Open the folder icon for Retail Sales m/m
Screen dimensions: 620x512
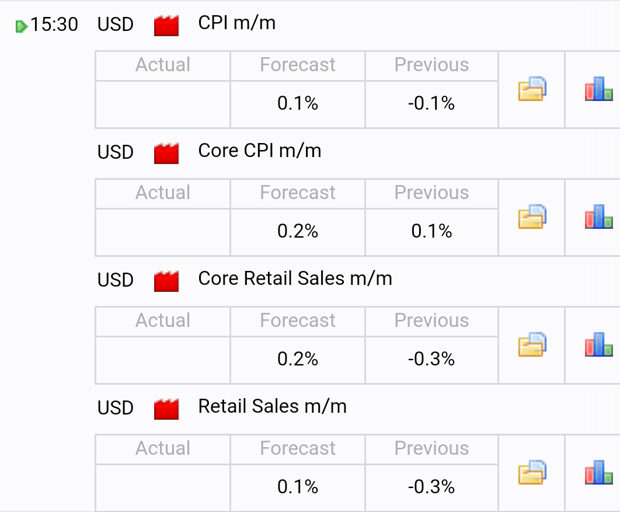pyautogui.click(x=532, y=472)
